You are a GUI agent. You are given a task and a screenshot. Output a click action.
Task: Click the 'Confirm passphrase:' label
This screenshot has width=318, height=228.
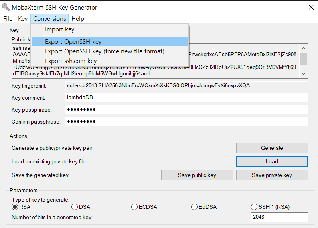pos(36,122)
